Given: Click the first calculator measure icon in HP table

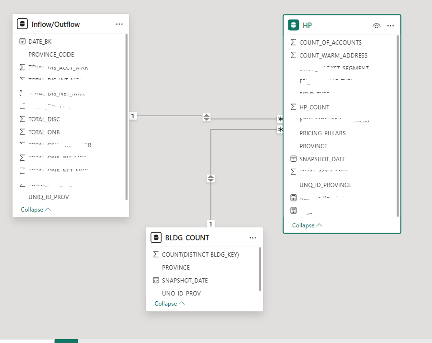Looking at the screenshot, I should pyautogui.click(x=294, y=198).
